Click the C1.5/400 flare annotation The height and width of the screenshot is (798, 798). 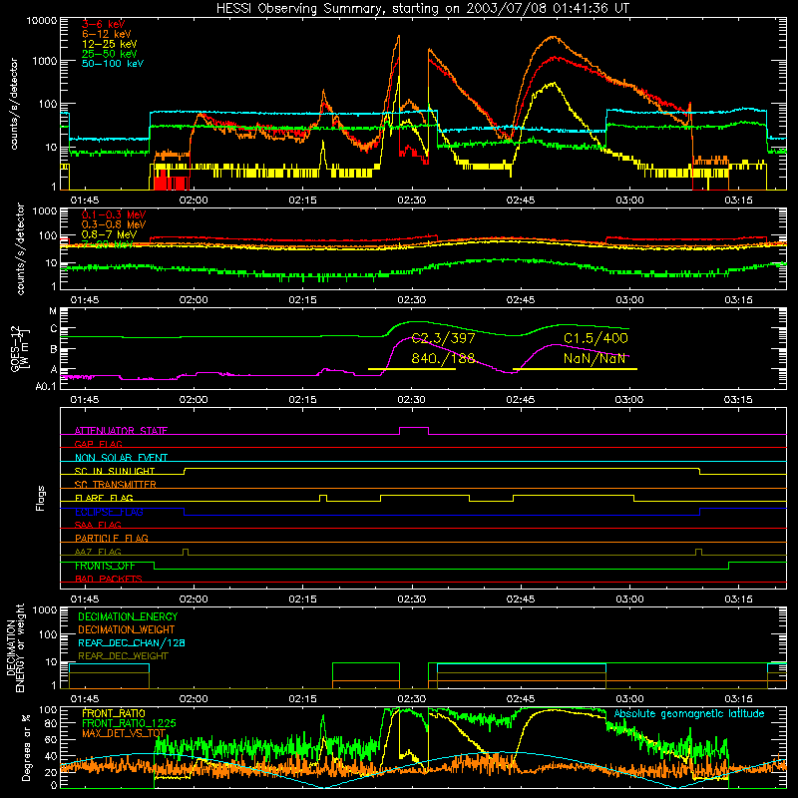point(596,338)
